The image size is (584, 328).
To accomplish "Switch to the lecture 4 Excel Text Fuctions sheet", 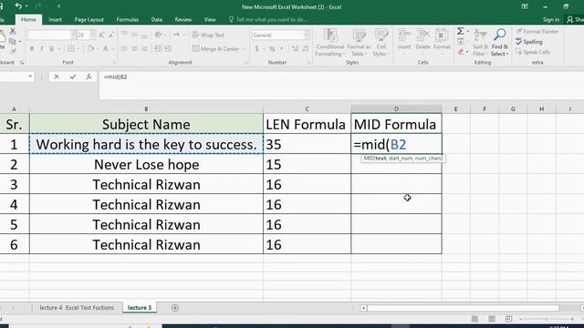I will 77,308.
